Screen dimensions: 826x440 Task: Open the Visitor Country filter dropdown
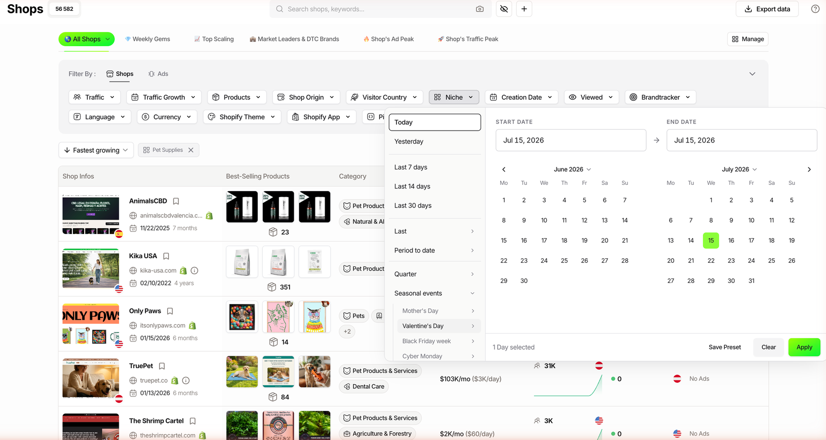[x=385, y=97]
